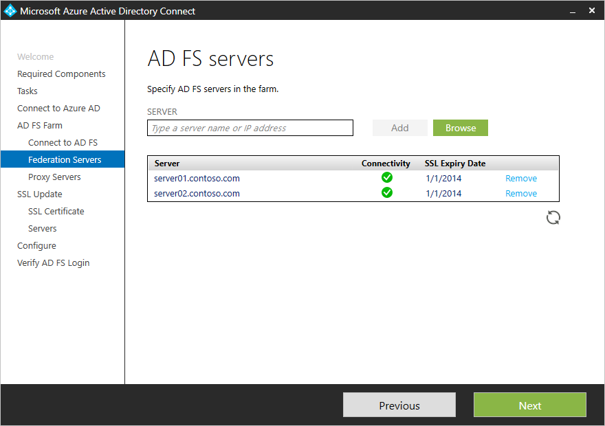
Task: Select Federation Servers in the sidebar
Action: click(65, 159)
